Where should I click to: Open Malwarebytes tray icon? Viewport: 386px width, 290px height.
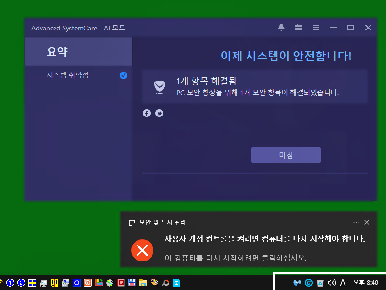(297, 283)
